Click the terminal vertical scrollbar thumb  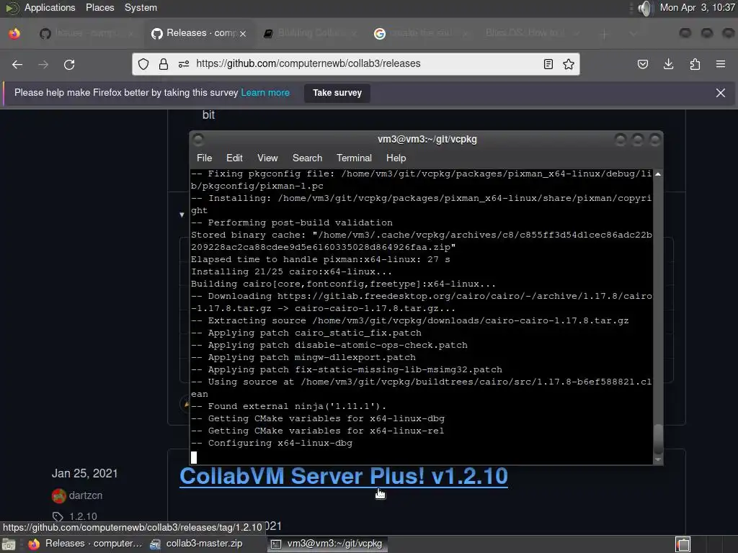pos(658,439)
